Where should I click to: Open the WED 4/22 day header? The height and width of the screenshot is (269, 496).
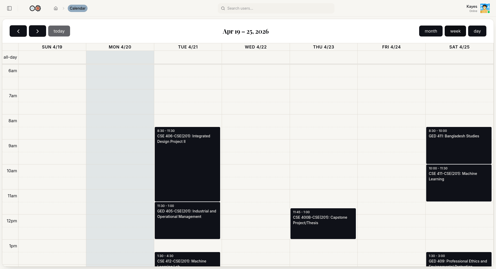[x=256, y=47]
